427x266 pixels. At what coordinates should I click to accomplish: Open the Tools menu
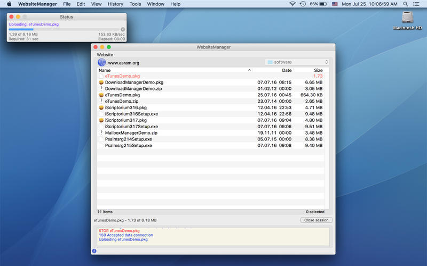click(135, 4)
